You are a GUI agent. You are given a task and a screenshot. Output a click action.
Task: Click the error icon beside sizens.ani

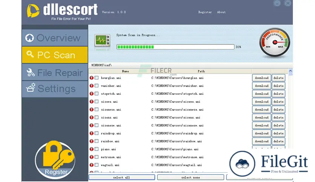click(92, 117)
